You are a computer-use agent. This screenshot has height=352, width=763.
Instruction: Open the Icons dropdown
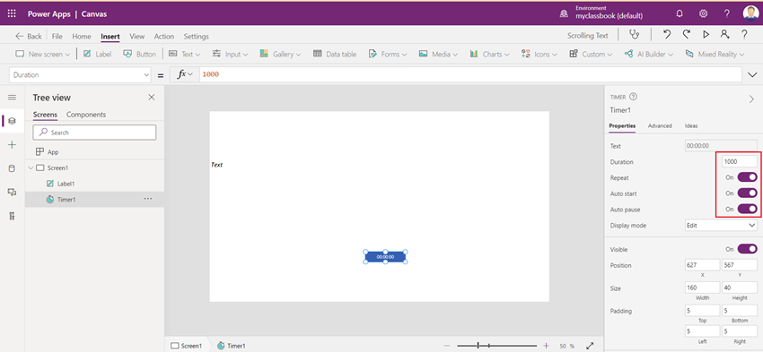click(x=539, y=55)
